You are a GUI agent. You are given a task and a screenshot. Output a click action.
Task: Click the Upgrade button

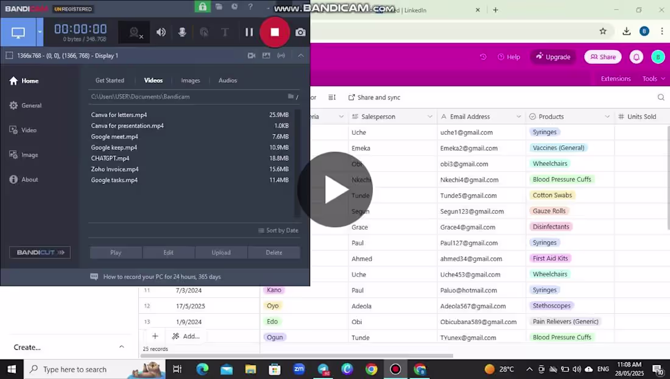pyautogui.click(x=553, y=57)
